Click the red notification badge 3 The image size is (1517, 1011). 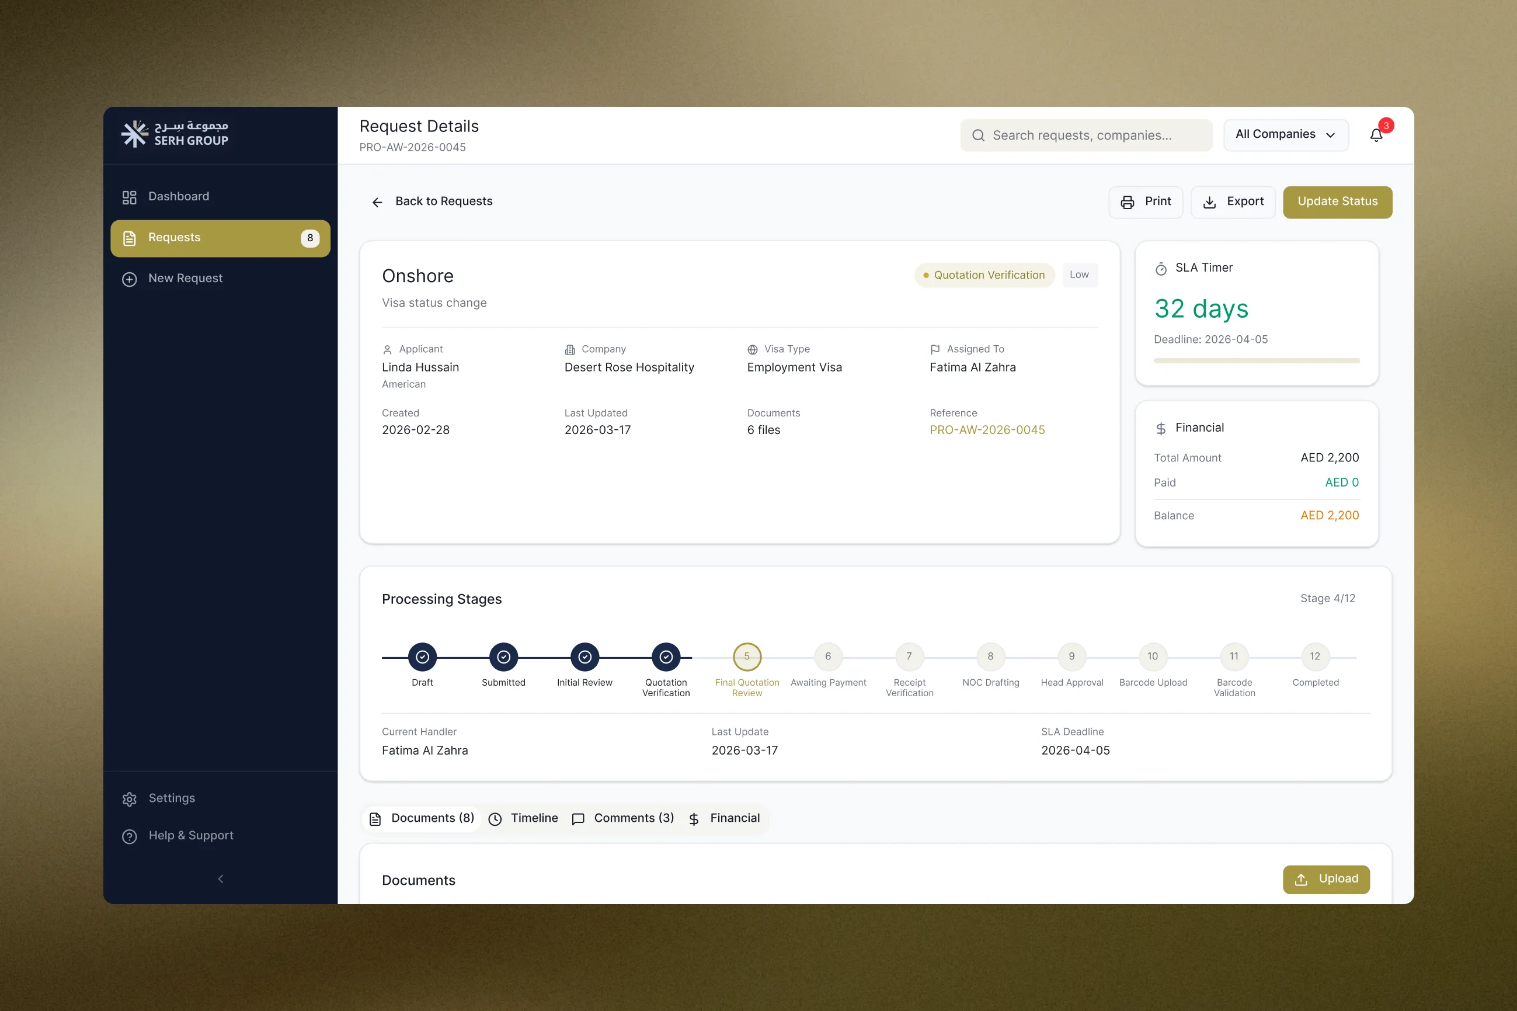pyautogui.click(x=1386, y=126)
